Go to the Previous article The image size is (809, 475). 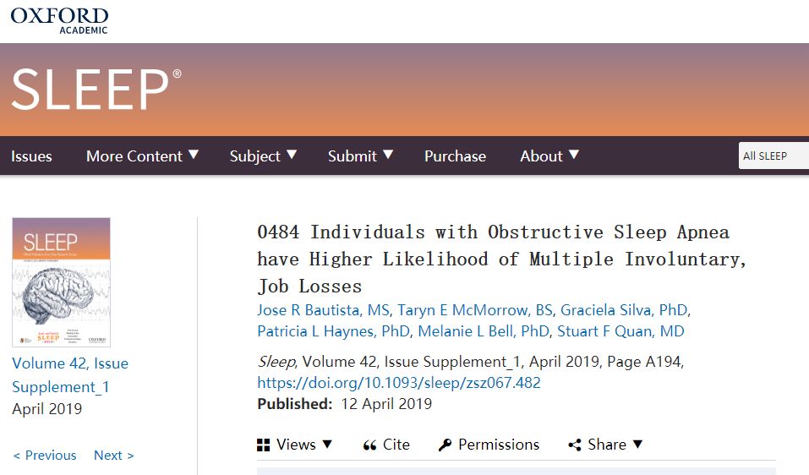[44, 456]
